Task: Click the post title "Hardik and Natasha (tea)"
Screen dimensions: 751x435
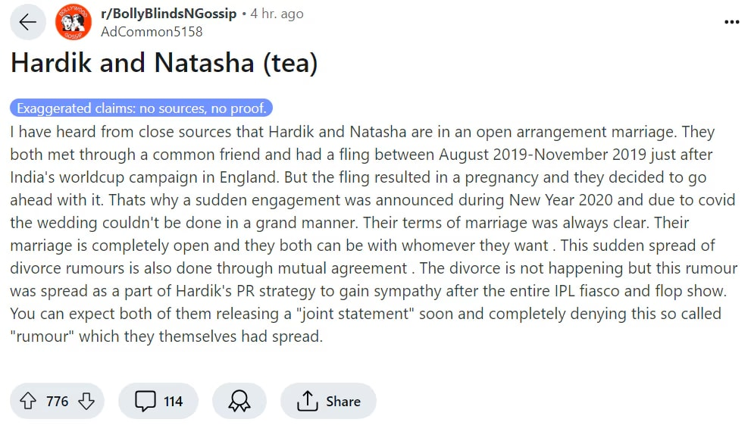Action: pos(164,64)
